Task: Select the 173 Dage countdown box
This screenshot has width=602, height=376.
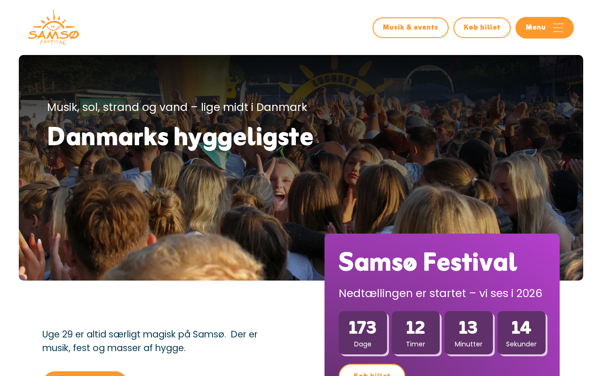Action: click(x=363, y=333)
